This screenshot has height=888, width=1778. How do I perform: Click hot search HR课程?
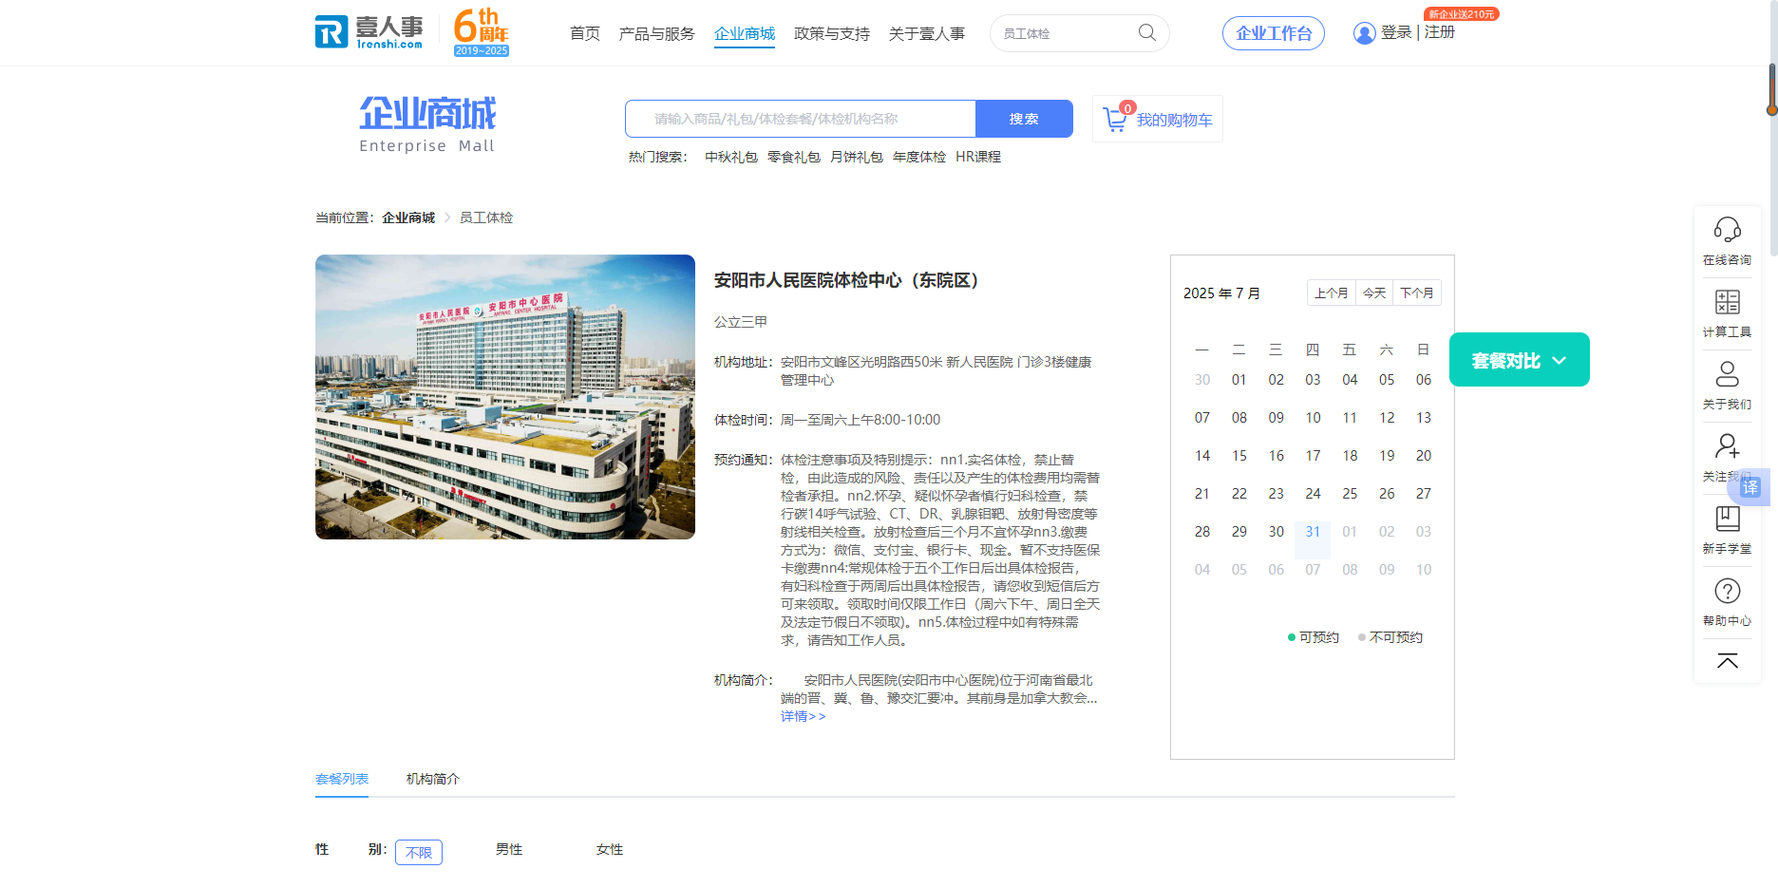coord(978,157)
